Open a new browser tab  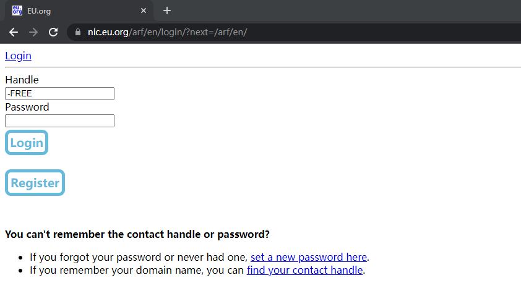coord(167,11)
